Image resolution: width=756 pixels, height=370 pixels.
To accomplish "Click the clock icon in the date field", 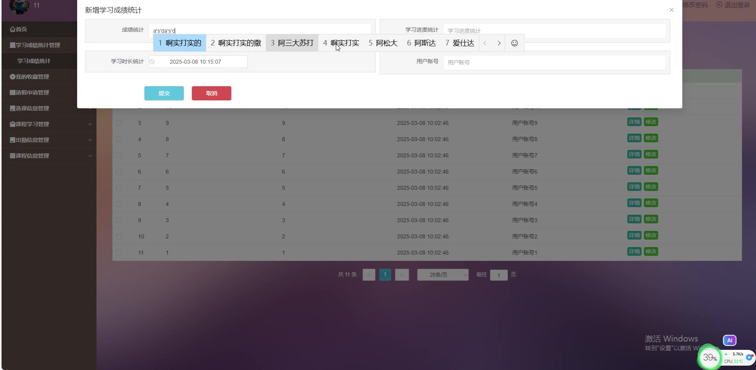I will point(152,62).
